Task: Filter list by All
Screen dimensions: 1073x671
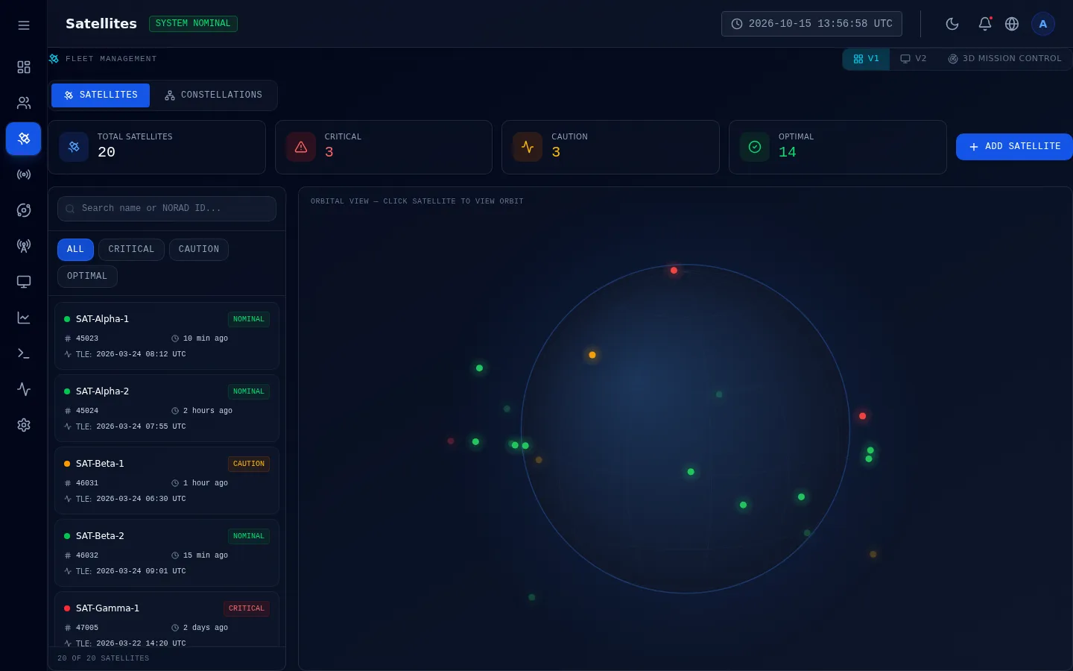Action: pos(75,250)
